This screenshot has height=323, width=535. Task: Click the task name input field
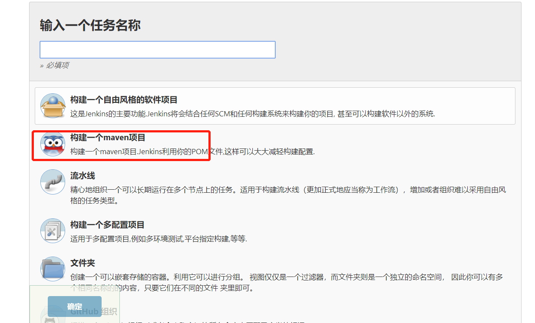pos(158,49)
